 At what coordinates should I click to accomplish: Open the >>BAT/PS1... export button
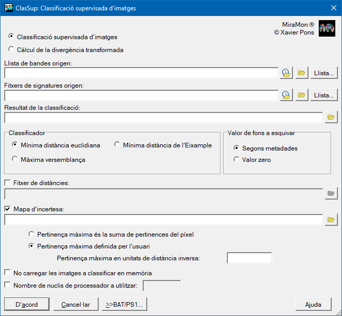125,304
